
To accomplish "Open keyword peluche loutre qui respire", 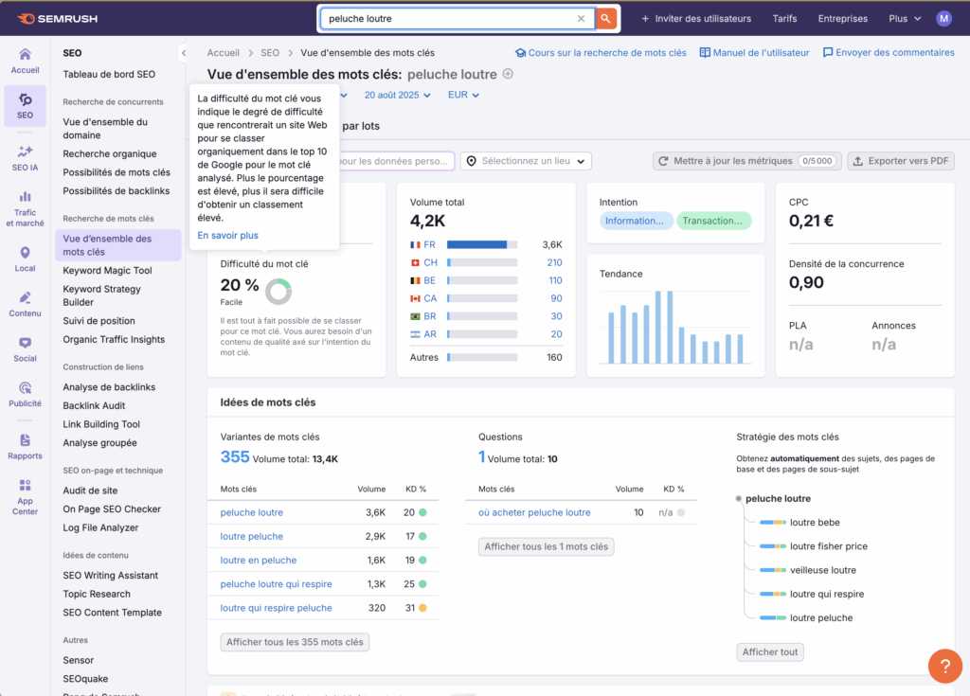I will pyautogui.click(x=276, y=584).
